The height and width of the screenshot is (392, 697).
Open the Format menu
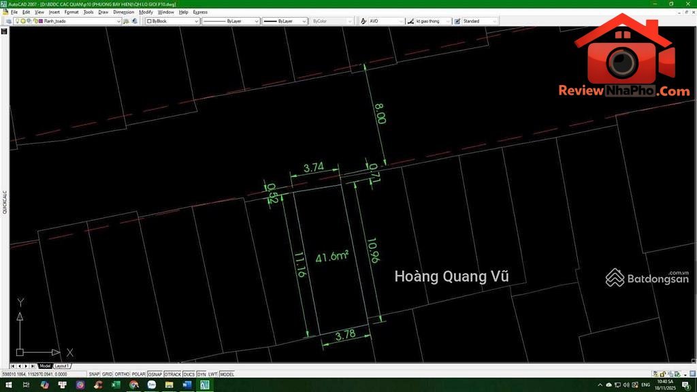tap(71, 12)
